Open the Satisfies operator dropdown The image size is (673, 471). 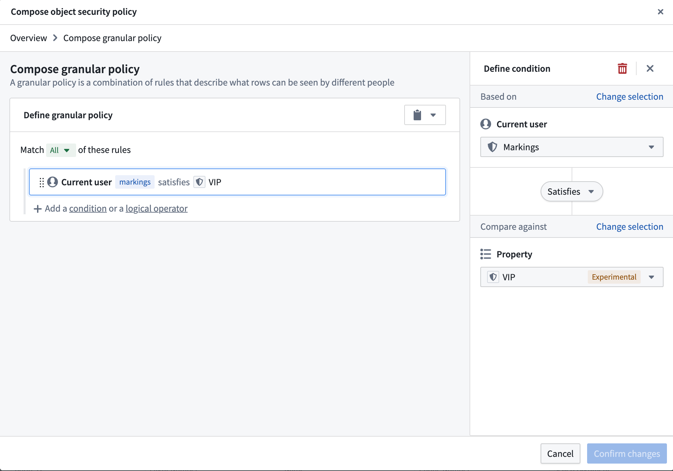[571, 191]
